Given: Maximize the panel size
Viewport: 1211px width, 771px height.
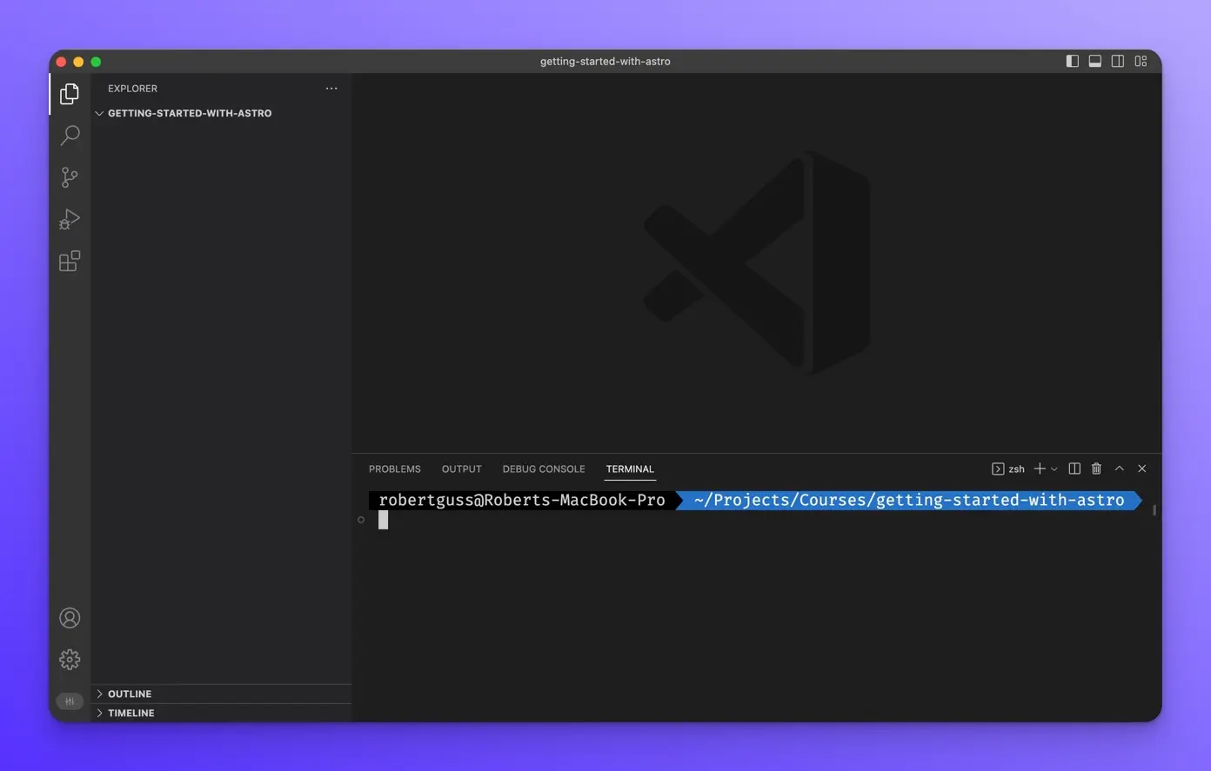Looking at the screenshot, I should pos(1120,469).
